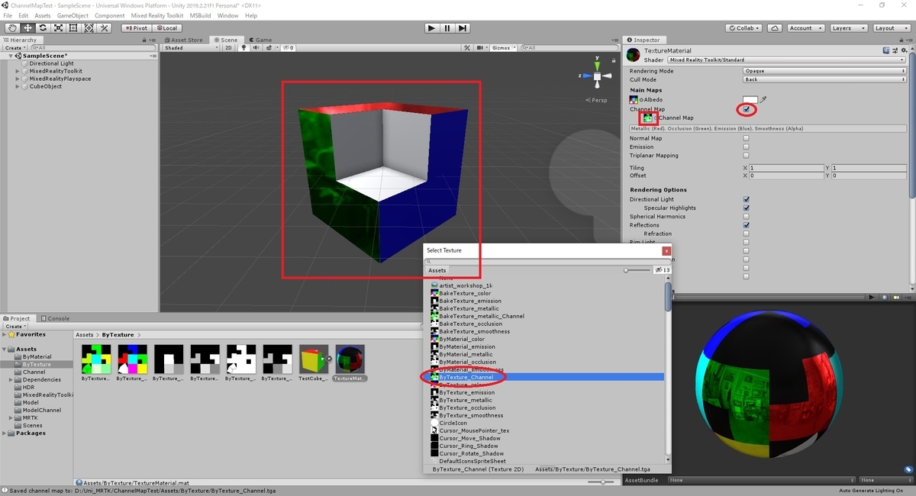Image resolution: width=916 pixels, height=496 pixels.
Task: Open the GameObject menu
Action: coord(73,15)
